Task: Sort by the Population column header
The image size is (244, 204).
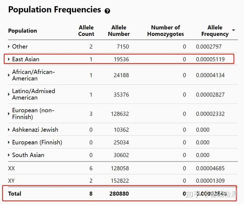Action: (22, 31)
